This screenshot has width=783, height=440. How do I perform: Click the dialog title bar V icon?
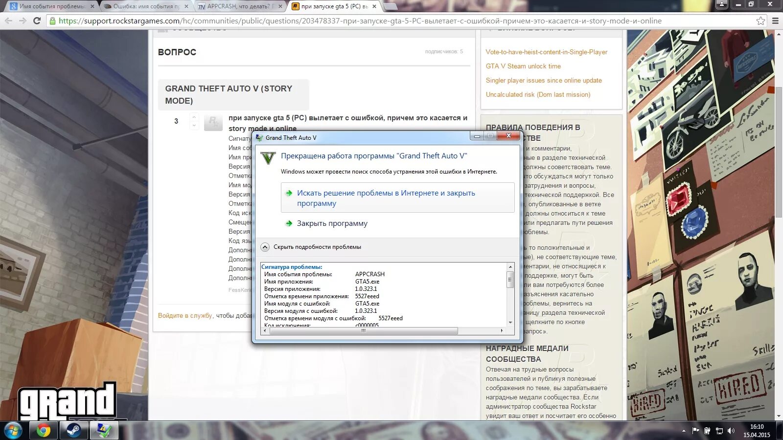(x=259, y=137)
